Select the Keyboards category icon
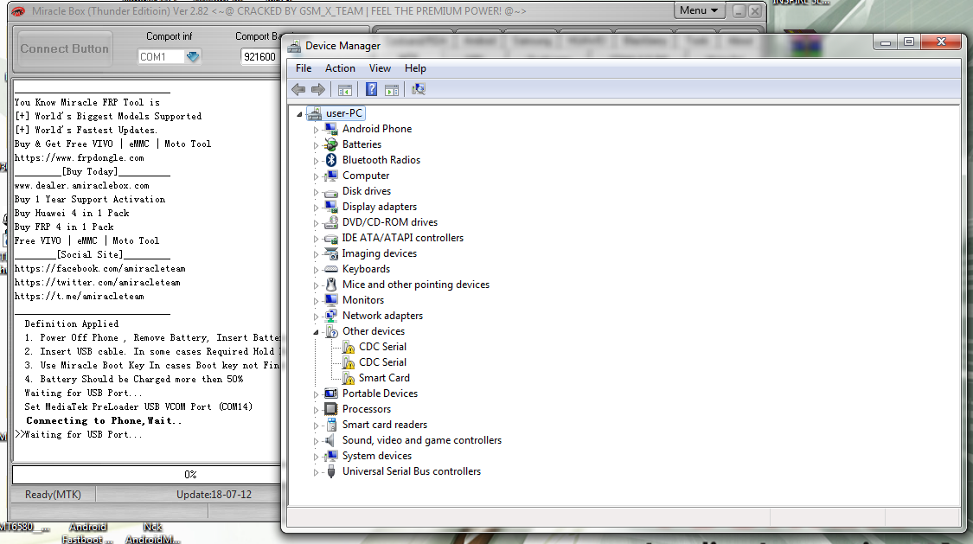Screen dimensions: 973x544 click(x=331, y=269)
